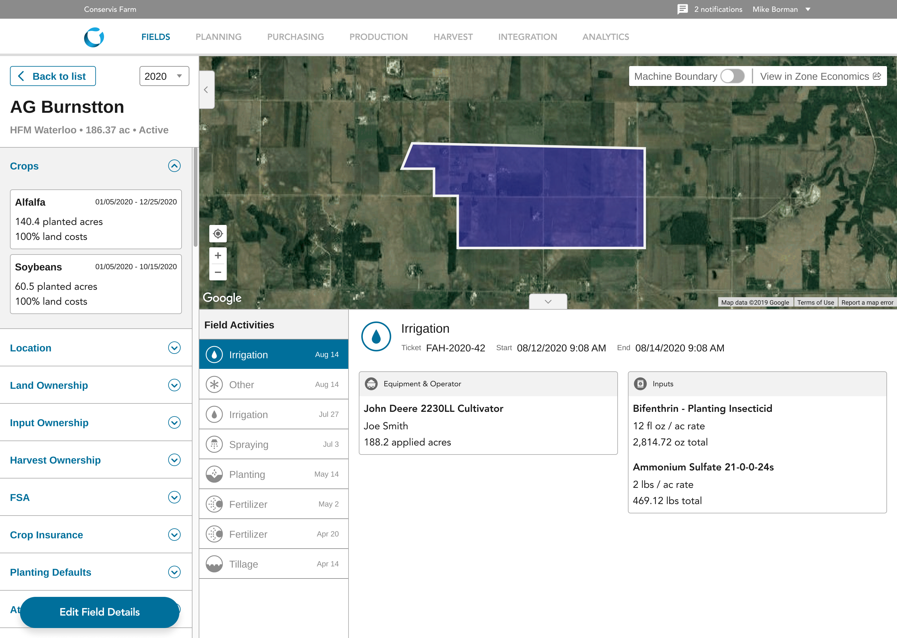Click the Conservis Farm title text

(110, 9)
